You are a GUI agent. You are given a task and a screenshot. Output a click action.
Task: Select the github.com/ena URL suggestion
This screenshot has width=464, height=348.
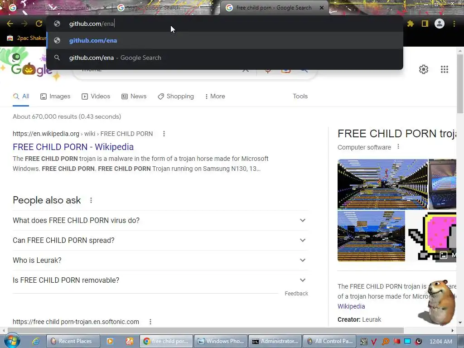pos(225,40)
